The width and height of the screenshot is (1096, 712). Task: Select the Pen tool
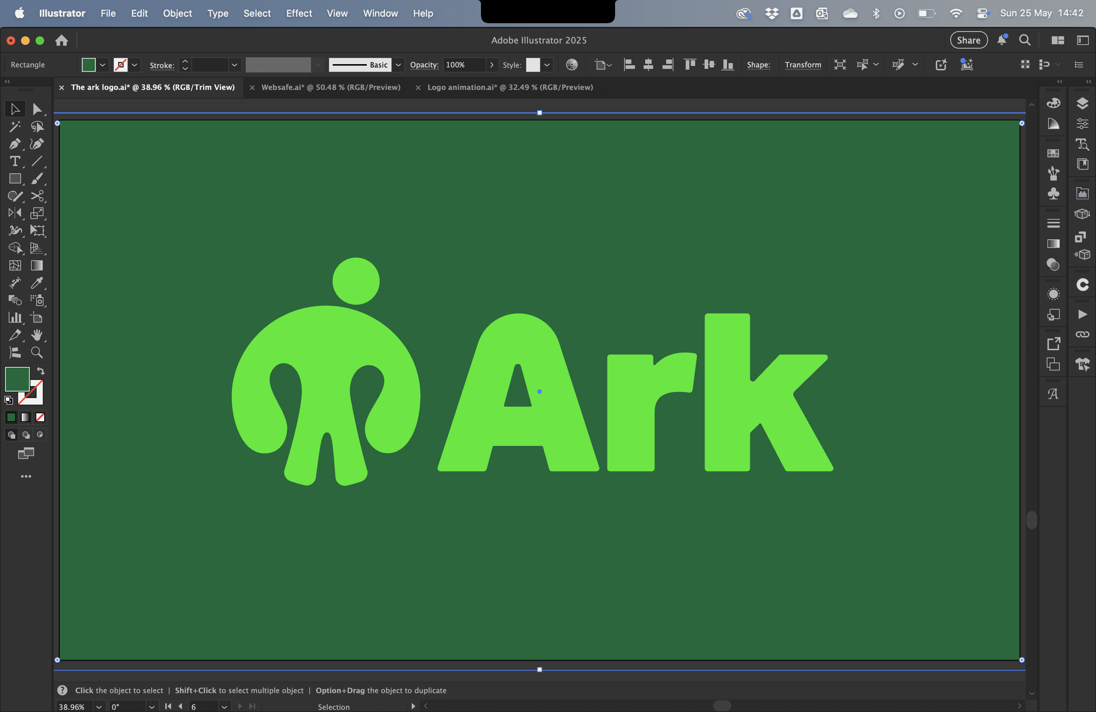point(14,144)
